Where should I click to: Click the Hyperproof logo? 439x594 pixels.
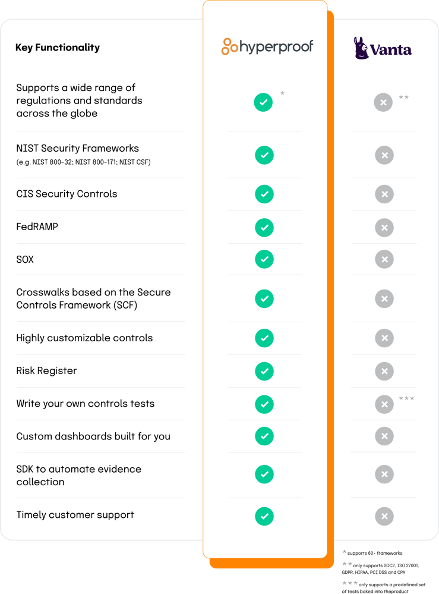[267, 47]
